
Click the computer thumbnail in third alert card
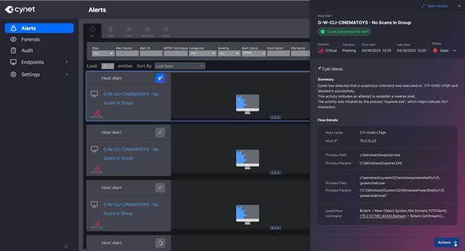(248, 214)
